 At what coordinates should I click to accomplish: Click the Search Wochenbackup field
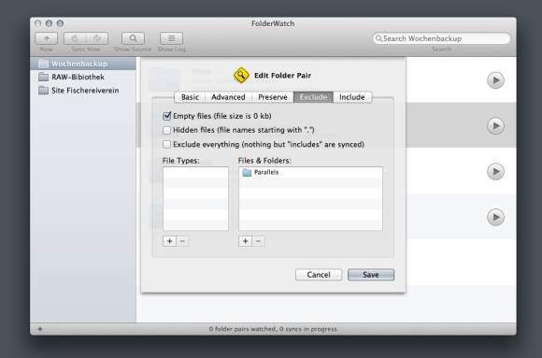click(x=442, y=38)
